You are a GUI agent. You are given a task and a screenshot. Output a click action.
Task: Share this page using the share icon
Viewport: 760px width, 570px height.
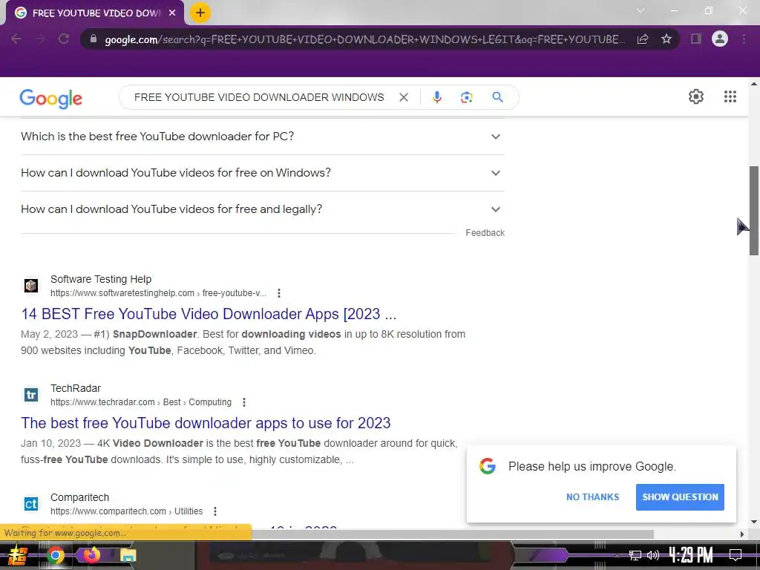pyautogui.click(x=643, y=39)
